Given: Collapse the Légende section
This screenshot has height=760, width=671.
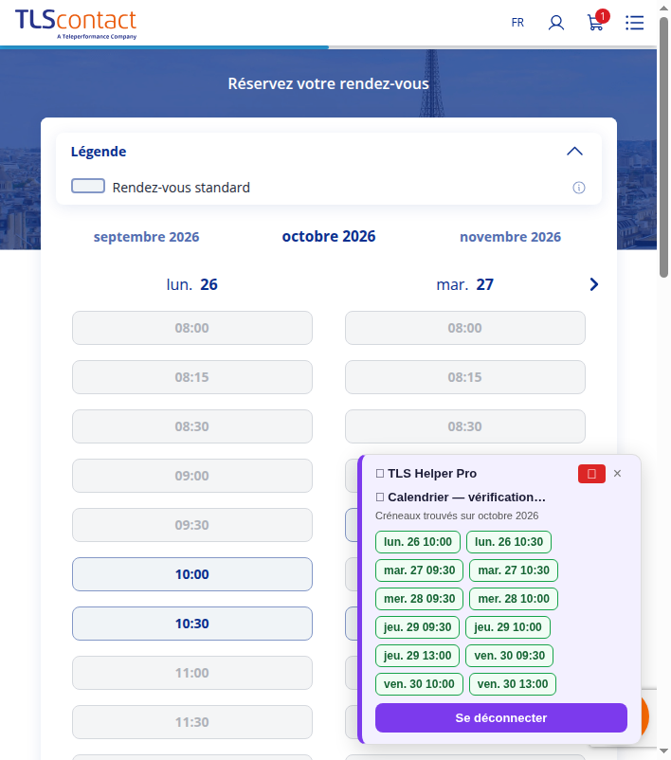Looking at the screenshot, I should (x=574, y=152).
